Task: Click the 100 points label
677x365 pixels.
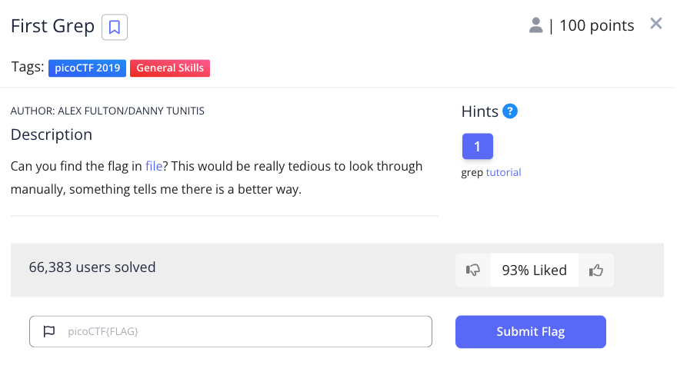Action: [x=596, y=25]
